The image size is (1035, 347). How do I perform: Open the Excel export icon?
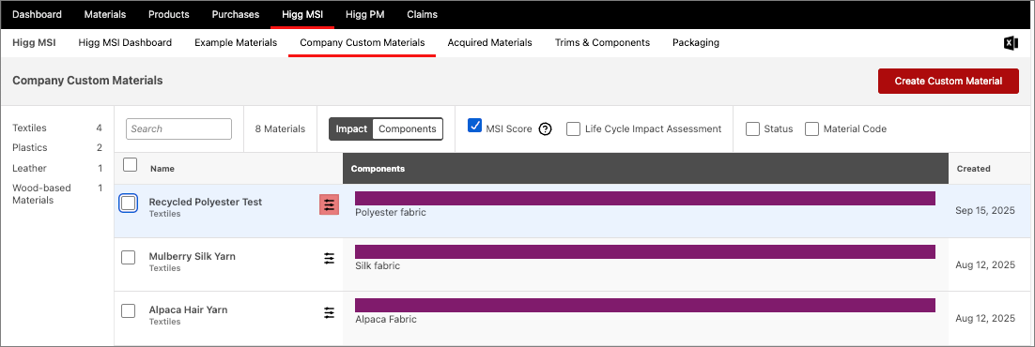pos(1011,43)
